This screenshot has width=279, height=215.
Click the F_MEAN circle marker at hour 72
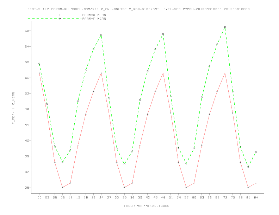point(225,27)
